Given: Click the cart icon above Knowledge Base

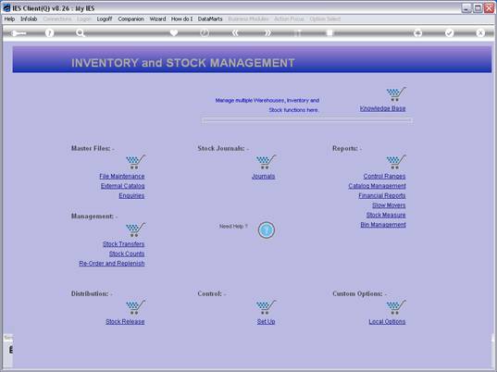Looking at the screenshot, I should [x=396, y=94].
